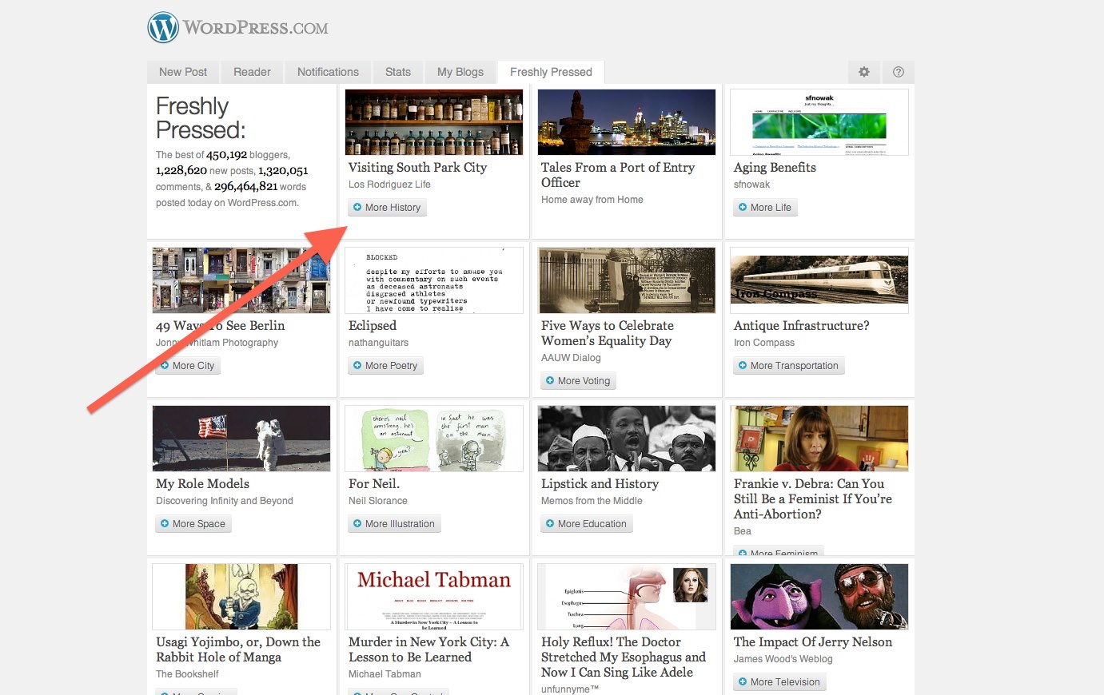Click the WordPress.com logo icon
1104x695 pixels.
(163, 28)
